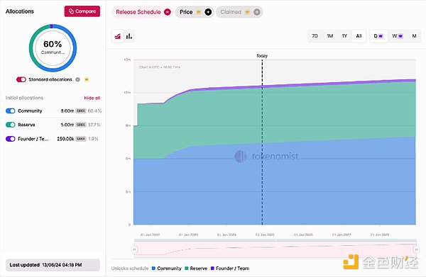Disable the Community allocation toggle
Viewport: 426px width, 277px height.
coord(11,111)
